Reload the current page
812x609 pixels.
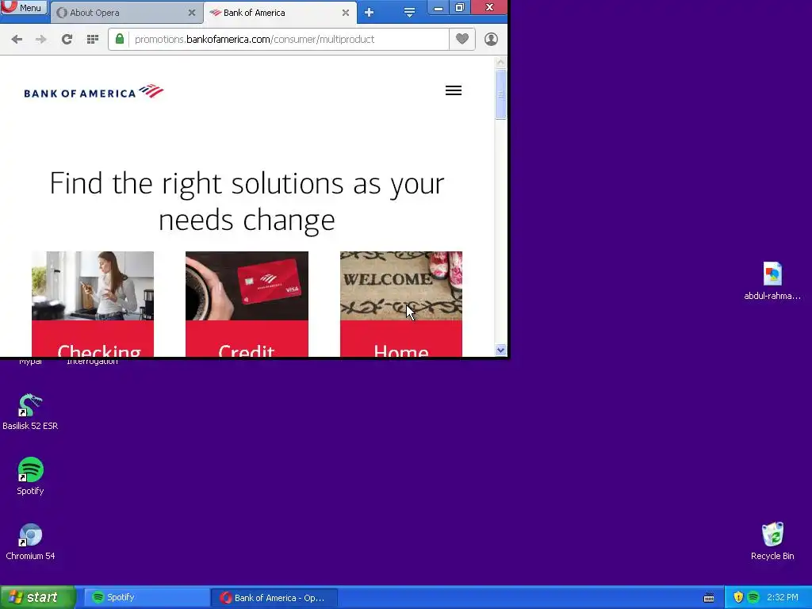point(67,40)
